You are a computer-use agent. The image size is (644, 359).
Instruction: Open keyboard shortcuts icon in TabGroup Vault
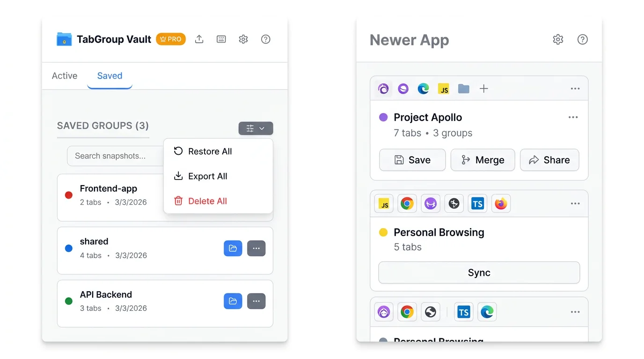pyautogui.click(x=221, y=39)
